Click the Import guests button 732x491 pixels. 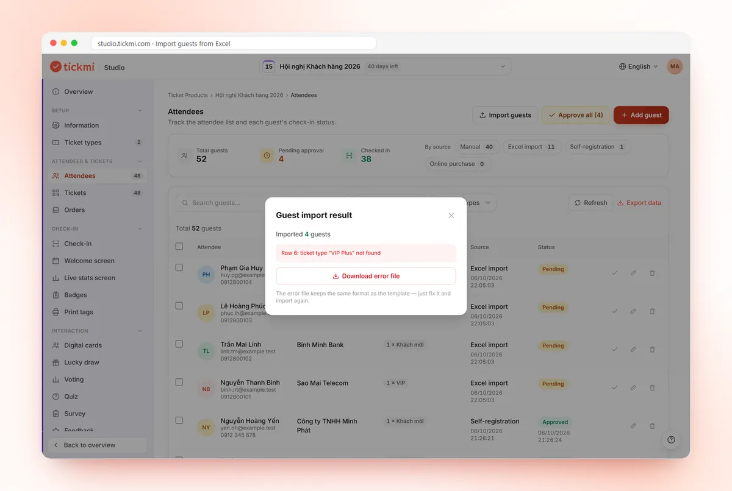[x=505, y=115]
